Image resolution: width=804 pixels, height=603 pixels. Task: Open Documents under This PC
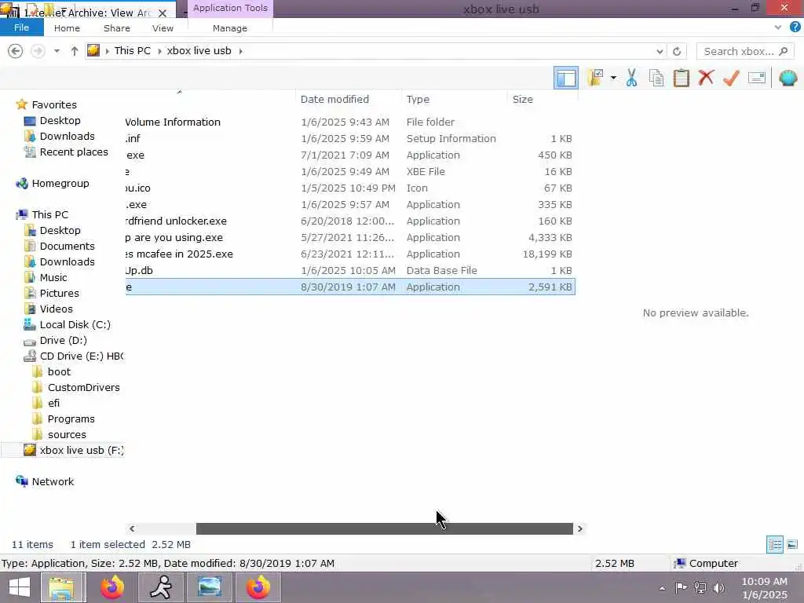coord(68,246)
